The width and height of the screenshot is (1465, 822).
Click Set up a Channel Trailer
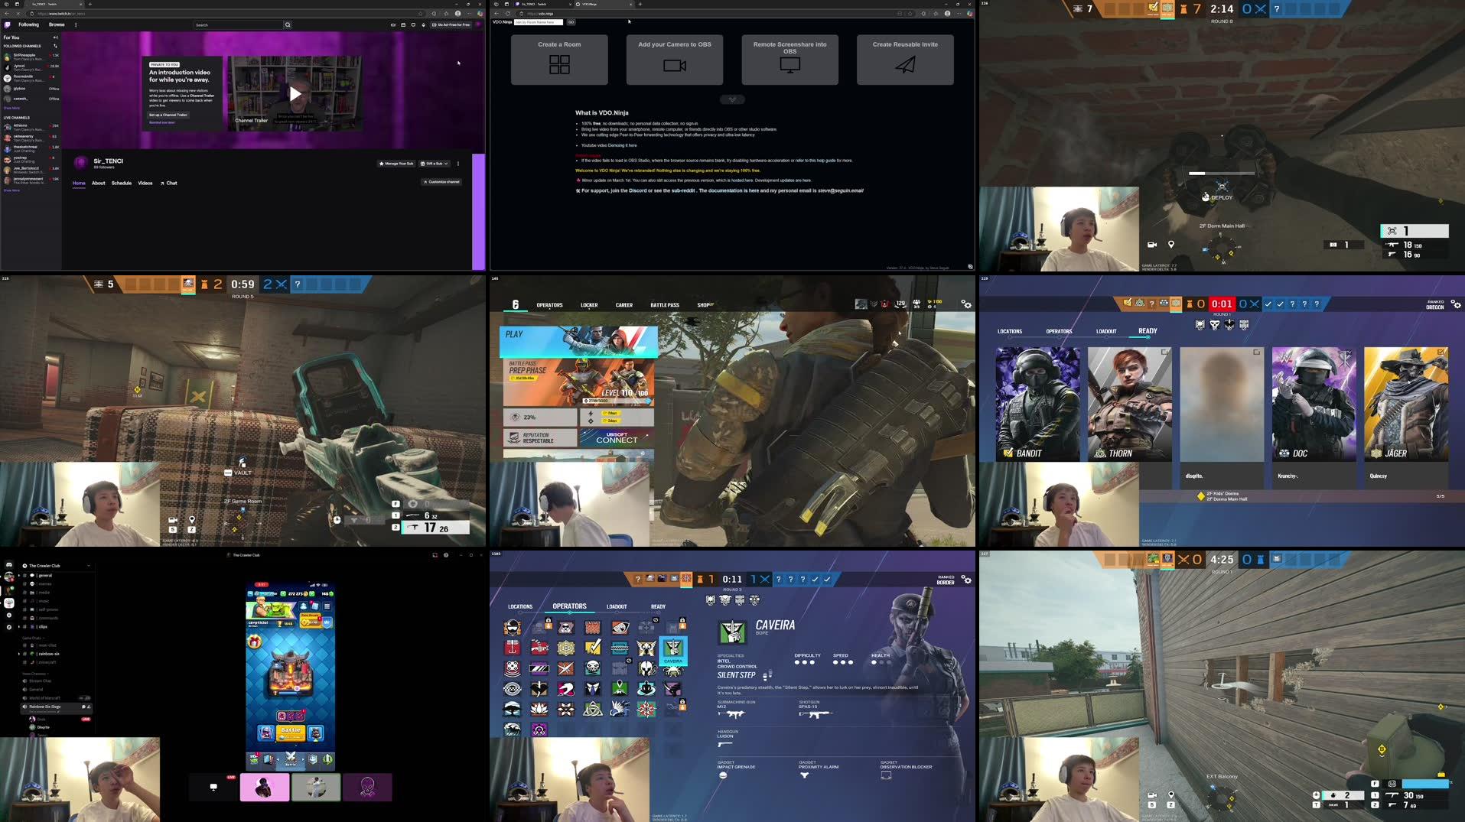point(168,115)
